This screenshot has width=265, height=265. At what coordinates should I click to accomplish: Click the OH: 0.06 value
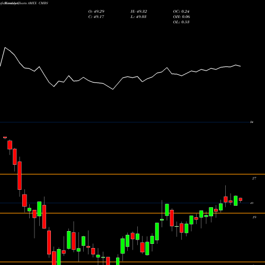click(181, 17)
